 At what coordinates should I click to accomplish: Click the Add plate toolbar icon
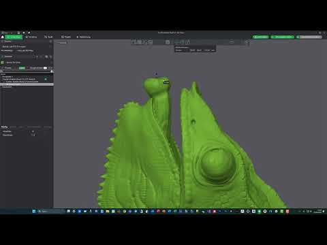tap(139, 42)
